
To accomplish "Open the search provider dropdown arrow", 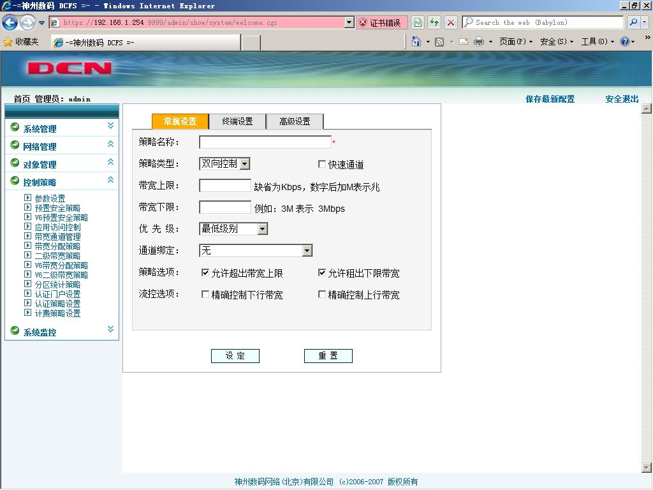I will coord(645,22).
